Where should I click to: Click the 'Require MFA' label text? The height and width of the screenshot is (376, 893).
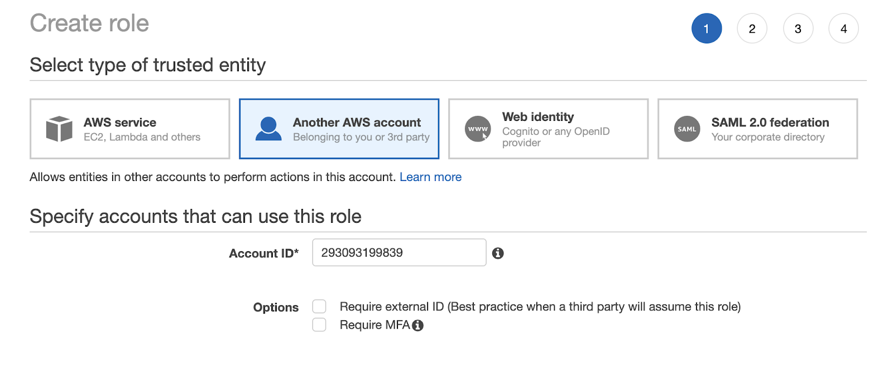click(375, 325)
